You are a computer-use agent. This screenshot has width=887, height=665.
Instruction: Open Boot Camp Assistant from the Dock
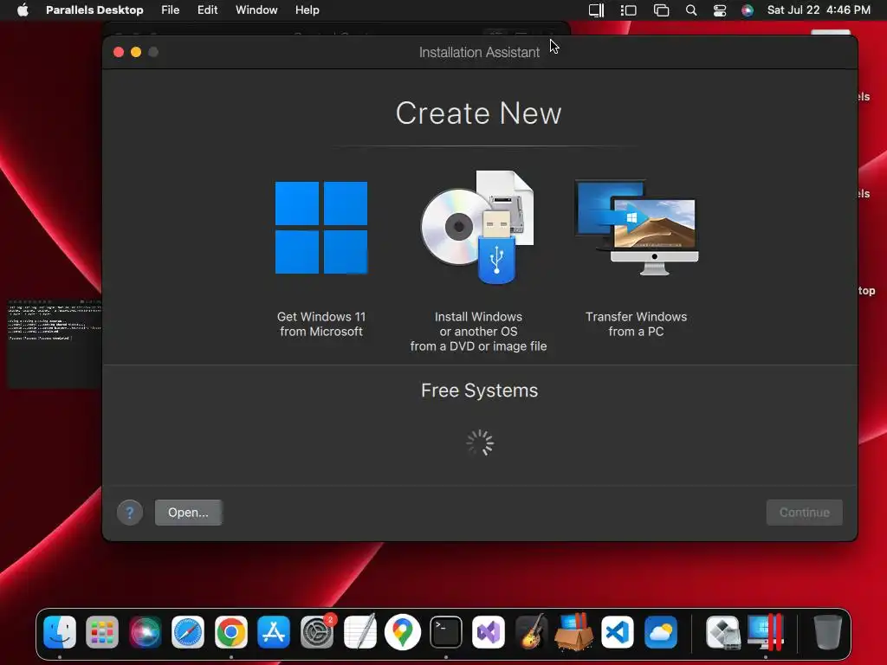coord(723,631)
